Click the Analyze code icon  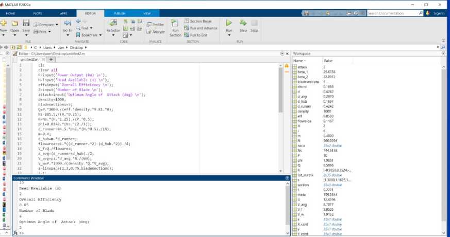[x=155, y=32]
